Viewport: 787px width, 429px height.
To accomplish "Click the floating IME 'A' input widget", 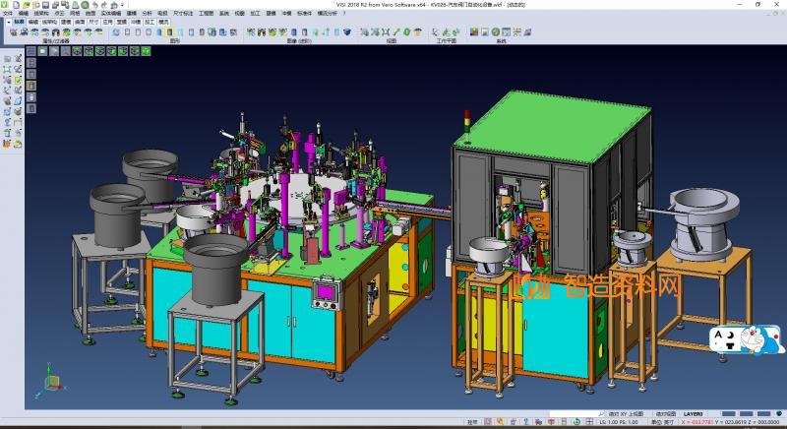I will click(x=723, y=339).
